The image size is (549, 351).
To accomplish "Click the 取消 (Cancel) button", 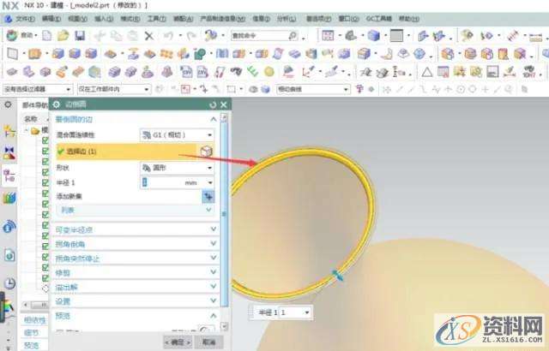I will click(x=206, y=342).
